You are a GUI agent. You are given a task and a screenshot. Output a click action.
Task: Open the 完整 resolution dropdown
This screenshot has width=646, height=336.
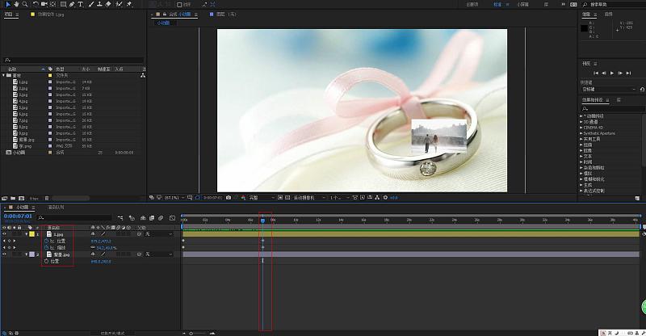[258, 196]
